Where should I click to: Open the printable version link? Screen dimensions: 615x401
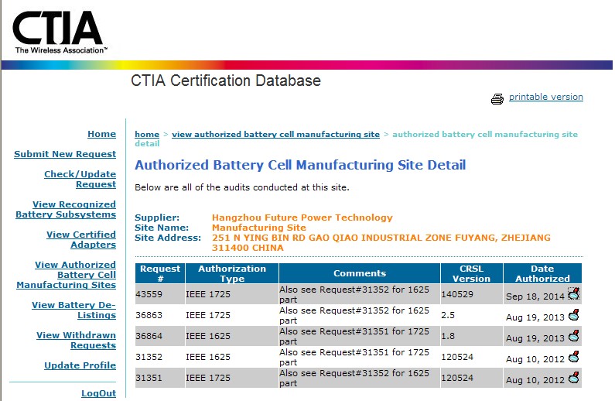click(545, 97)
